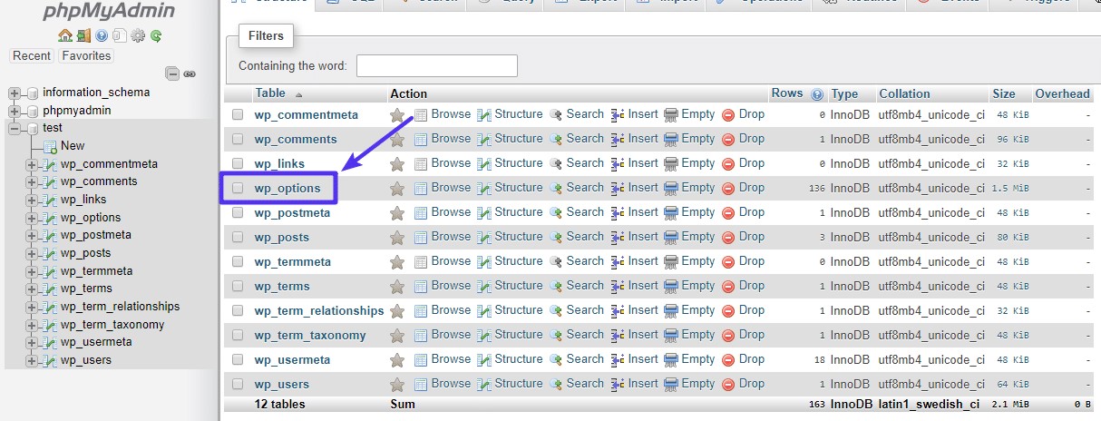Screen dimensions: 1101x421
Task: Insert a row into wp_links
Action: (x=634, y=163)
